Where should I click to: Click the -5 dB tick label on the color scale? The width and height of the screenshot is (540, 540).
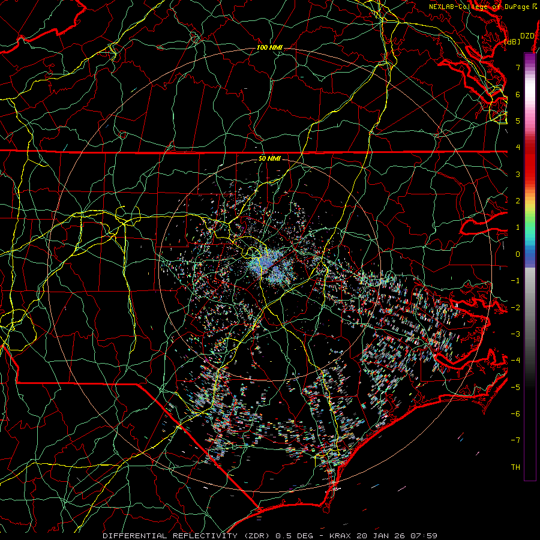click(515, 388)
